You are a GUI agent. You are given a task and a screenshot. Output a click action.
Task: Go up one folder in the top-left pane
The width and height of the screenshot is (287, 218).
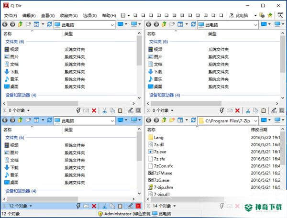click(x=20, y=24)
